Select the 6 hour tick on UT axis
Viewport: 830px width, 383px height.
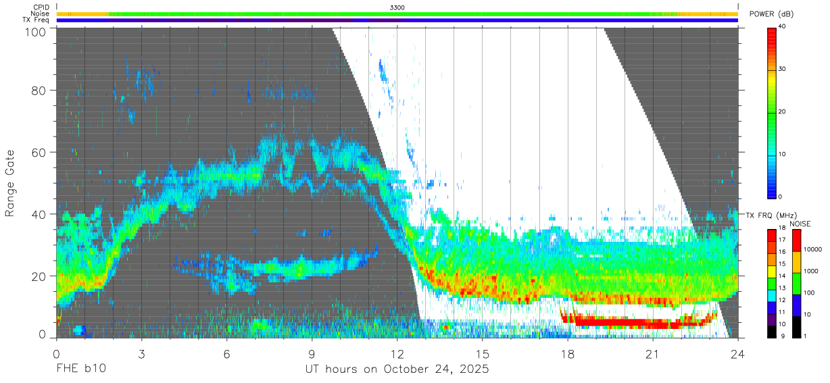point(227,353)
